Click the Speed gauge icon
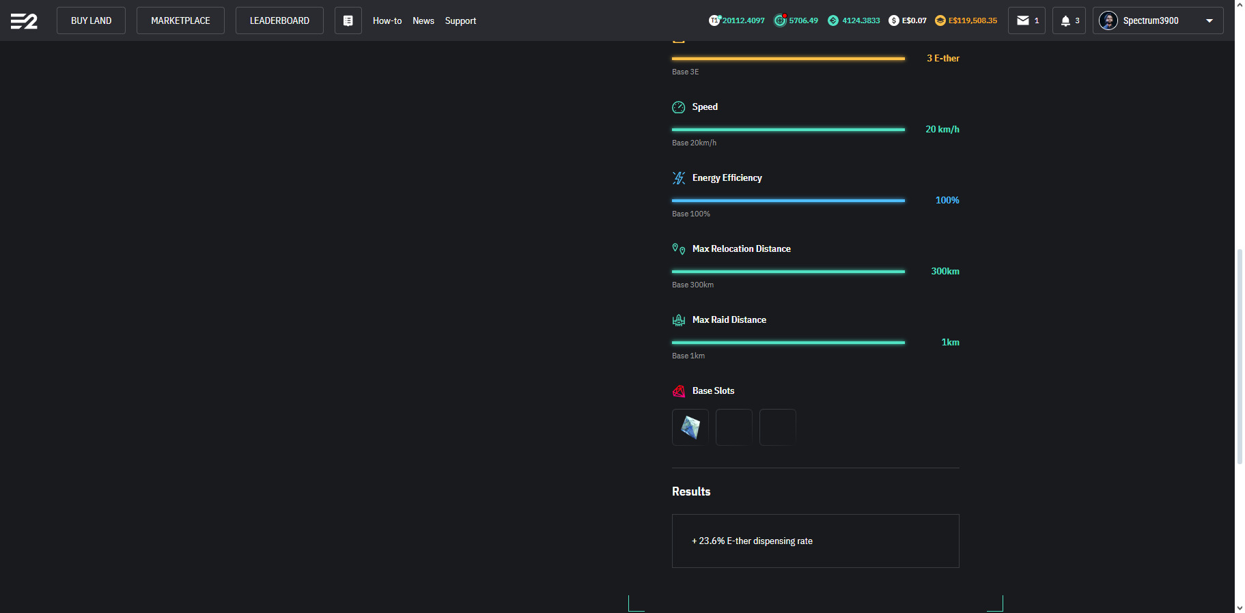 pos(678,107)
